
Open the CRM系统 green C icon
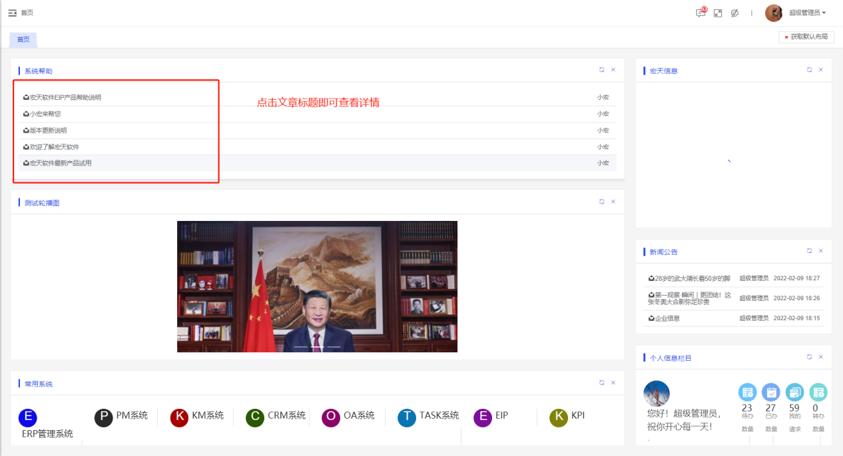click(255, 417)
